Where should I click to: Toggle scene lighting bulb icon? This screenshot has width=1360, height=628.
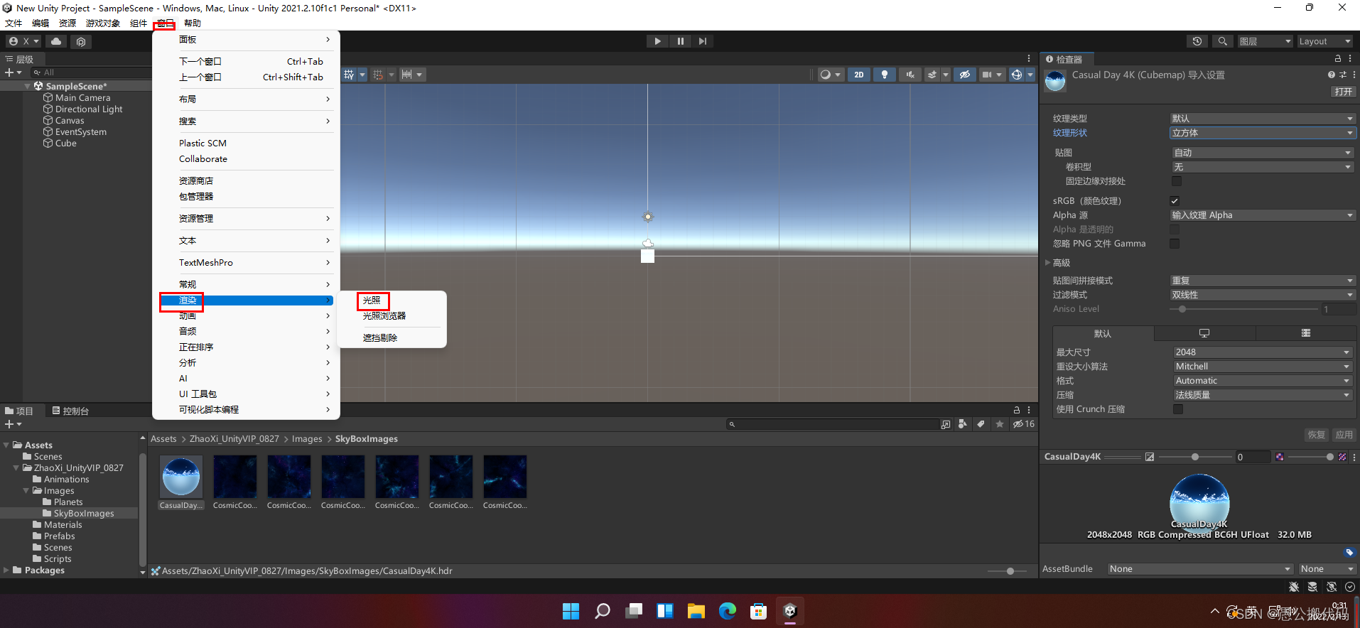(x=885, y=75)
